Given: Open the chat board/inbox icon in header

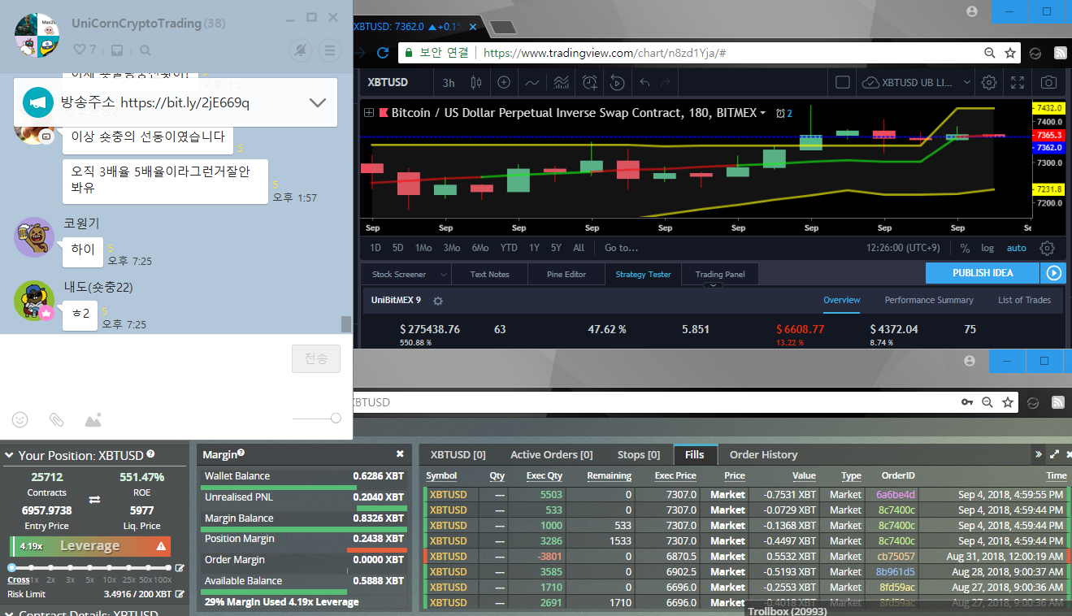Looking at the screenshot, I should [117, 50].
